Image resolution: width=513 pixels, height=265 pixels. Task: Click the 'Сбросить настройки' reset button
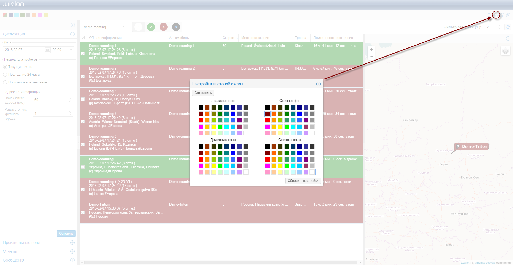pos(303,181)
